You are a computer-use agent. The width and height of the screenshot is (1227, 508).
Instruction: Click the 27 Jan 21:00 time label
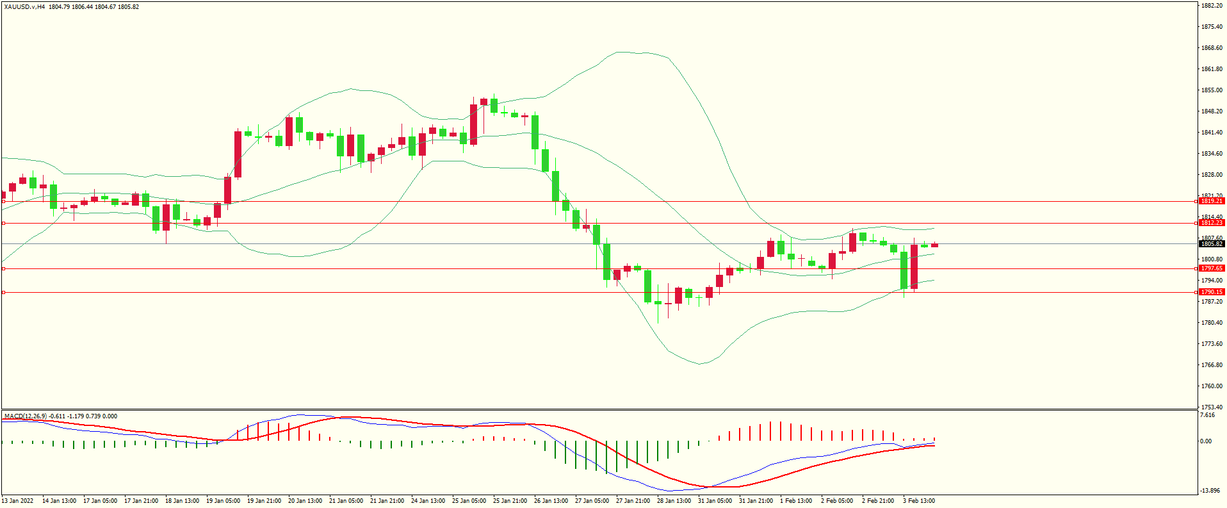tap(633, 501)
